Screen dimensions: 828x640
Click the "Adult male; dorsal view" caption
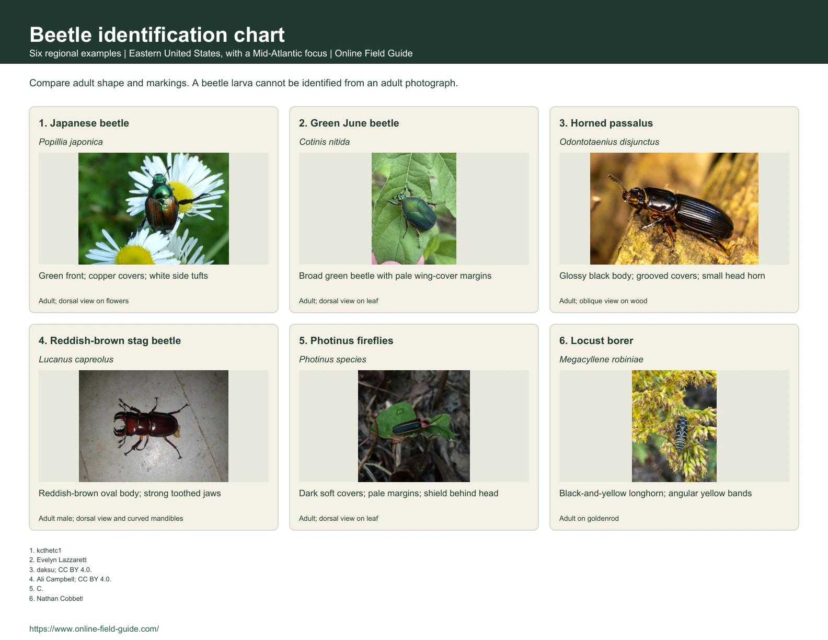(x=111, y=518)
